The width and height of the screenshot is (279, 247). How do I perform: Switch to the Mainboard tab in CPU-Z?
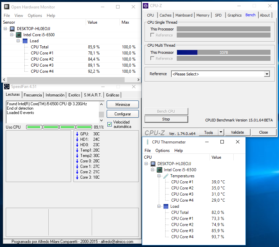click(x=184, y=15)
